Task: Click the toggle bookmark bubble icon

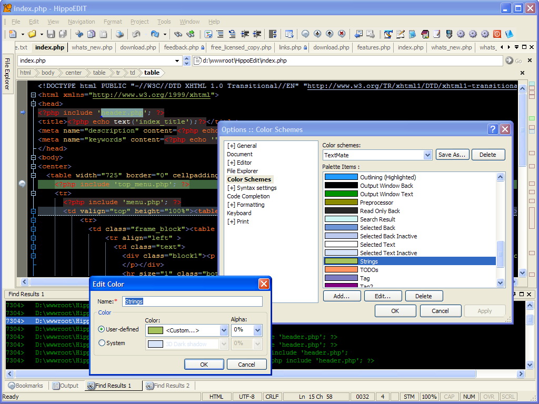Action: (305, 34)
